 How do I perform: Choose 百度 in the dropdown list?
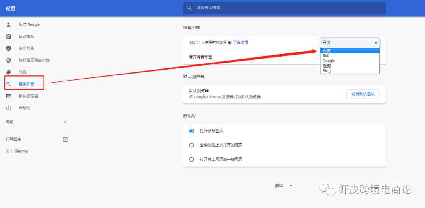pos(350,50)
